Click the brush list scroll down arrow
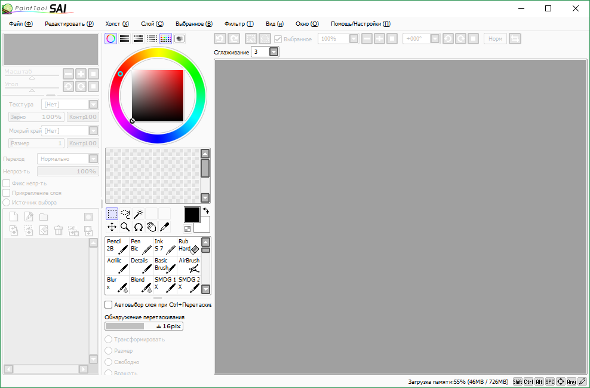 205,289
